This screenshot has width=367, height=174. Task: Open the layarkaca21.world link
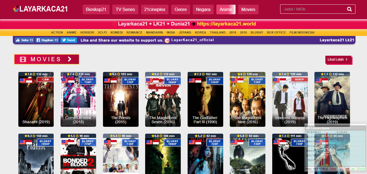[x=226, y=24]
